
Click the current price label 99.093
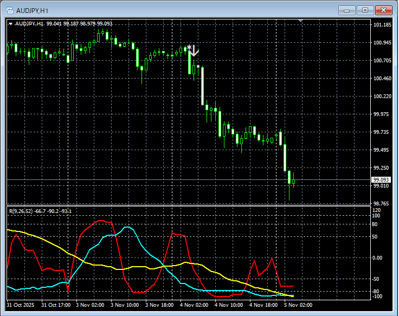pyautogui.click(x=382, y=179)
